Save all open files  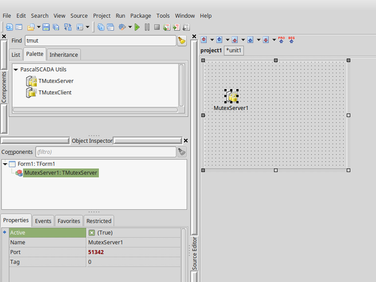(55, 27)
